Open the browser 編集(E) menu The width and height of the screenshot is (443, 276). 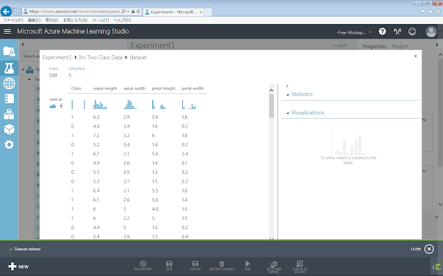pyautogui.click(x=34, y=20)
